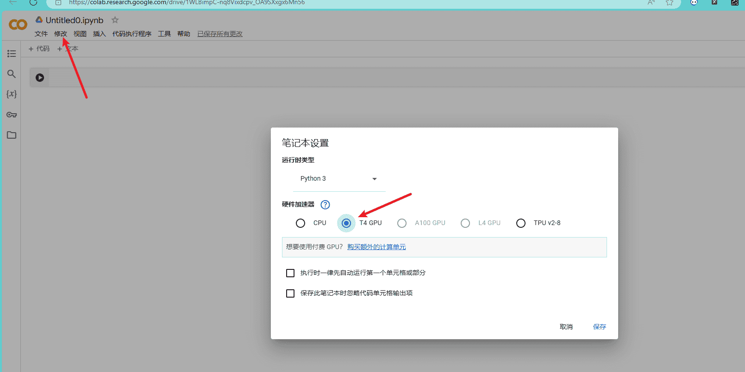Open the 代码执行程序 menu
745x372 pixels.
click(132, 34)
